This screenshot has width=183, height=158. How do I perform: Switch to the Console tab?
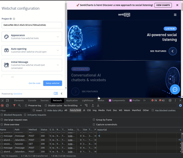click(x=32, y=101)
